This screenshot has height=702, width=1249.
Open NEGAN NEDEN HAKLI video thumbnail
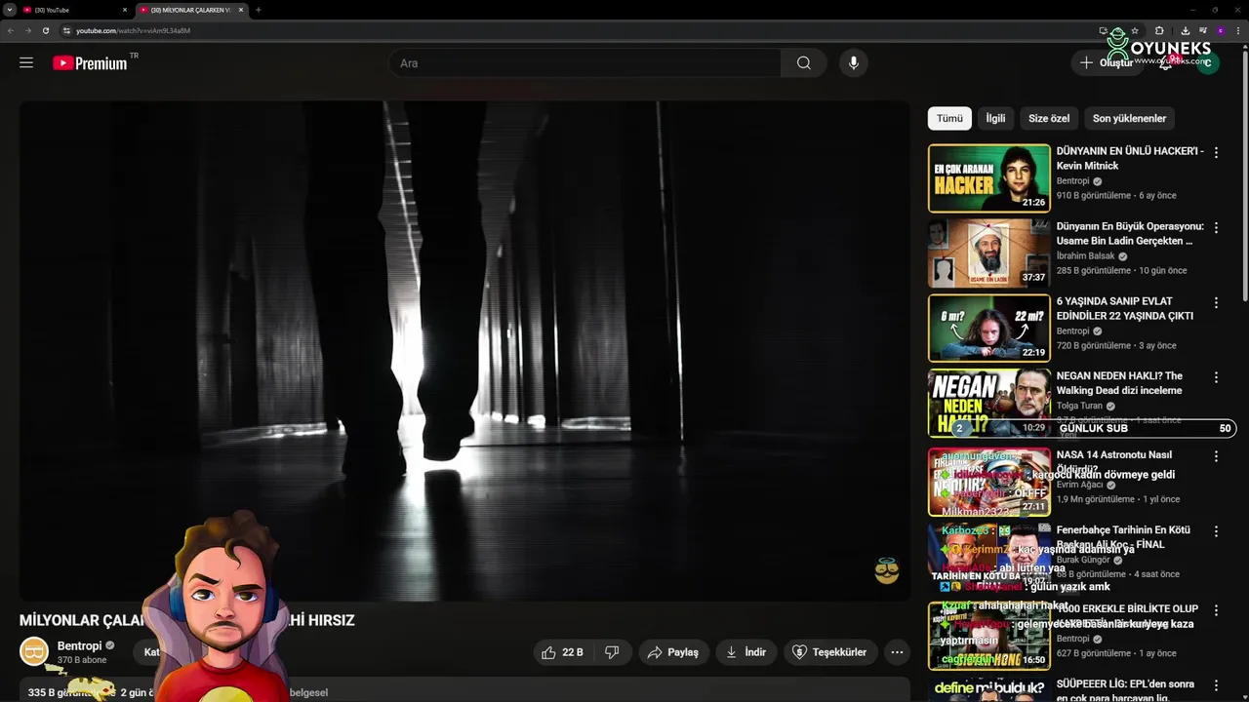[x=988, y=403]
